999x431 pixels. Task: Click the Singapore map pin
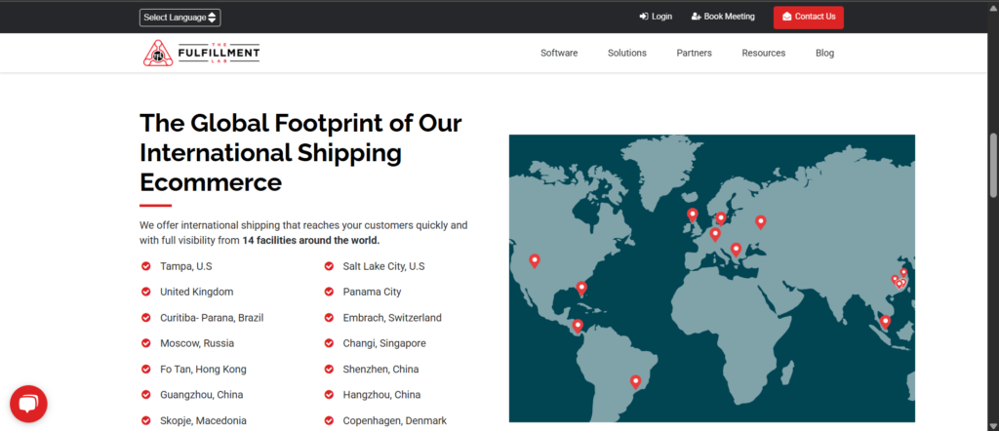coord(885,322)
